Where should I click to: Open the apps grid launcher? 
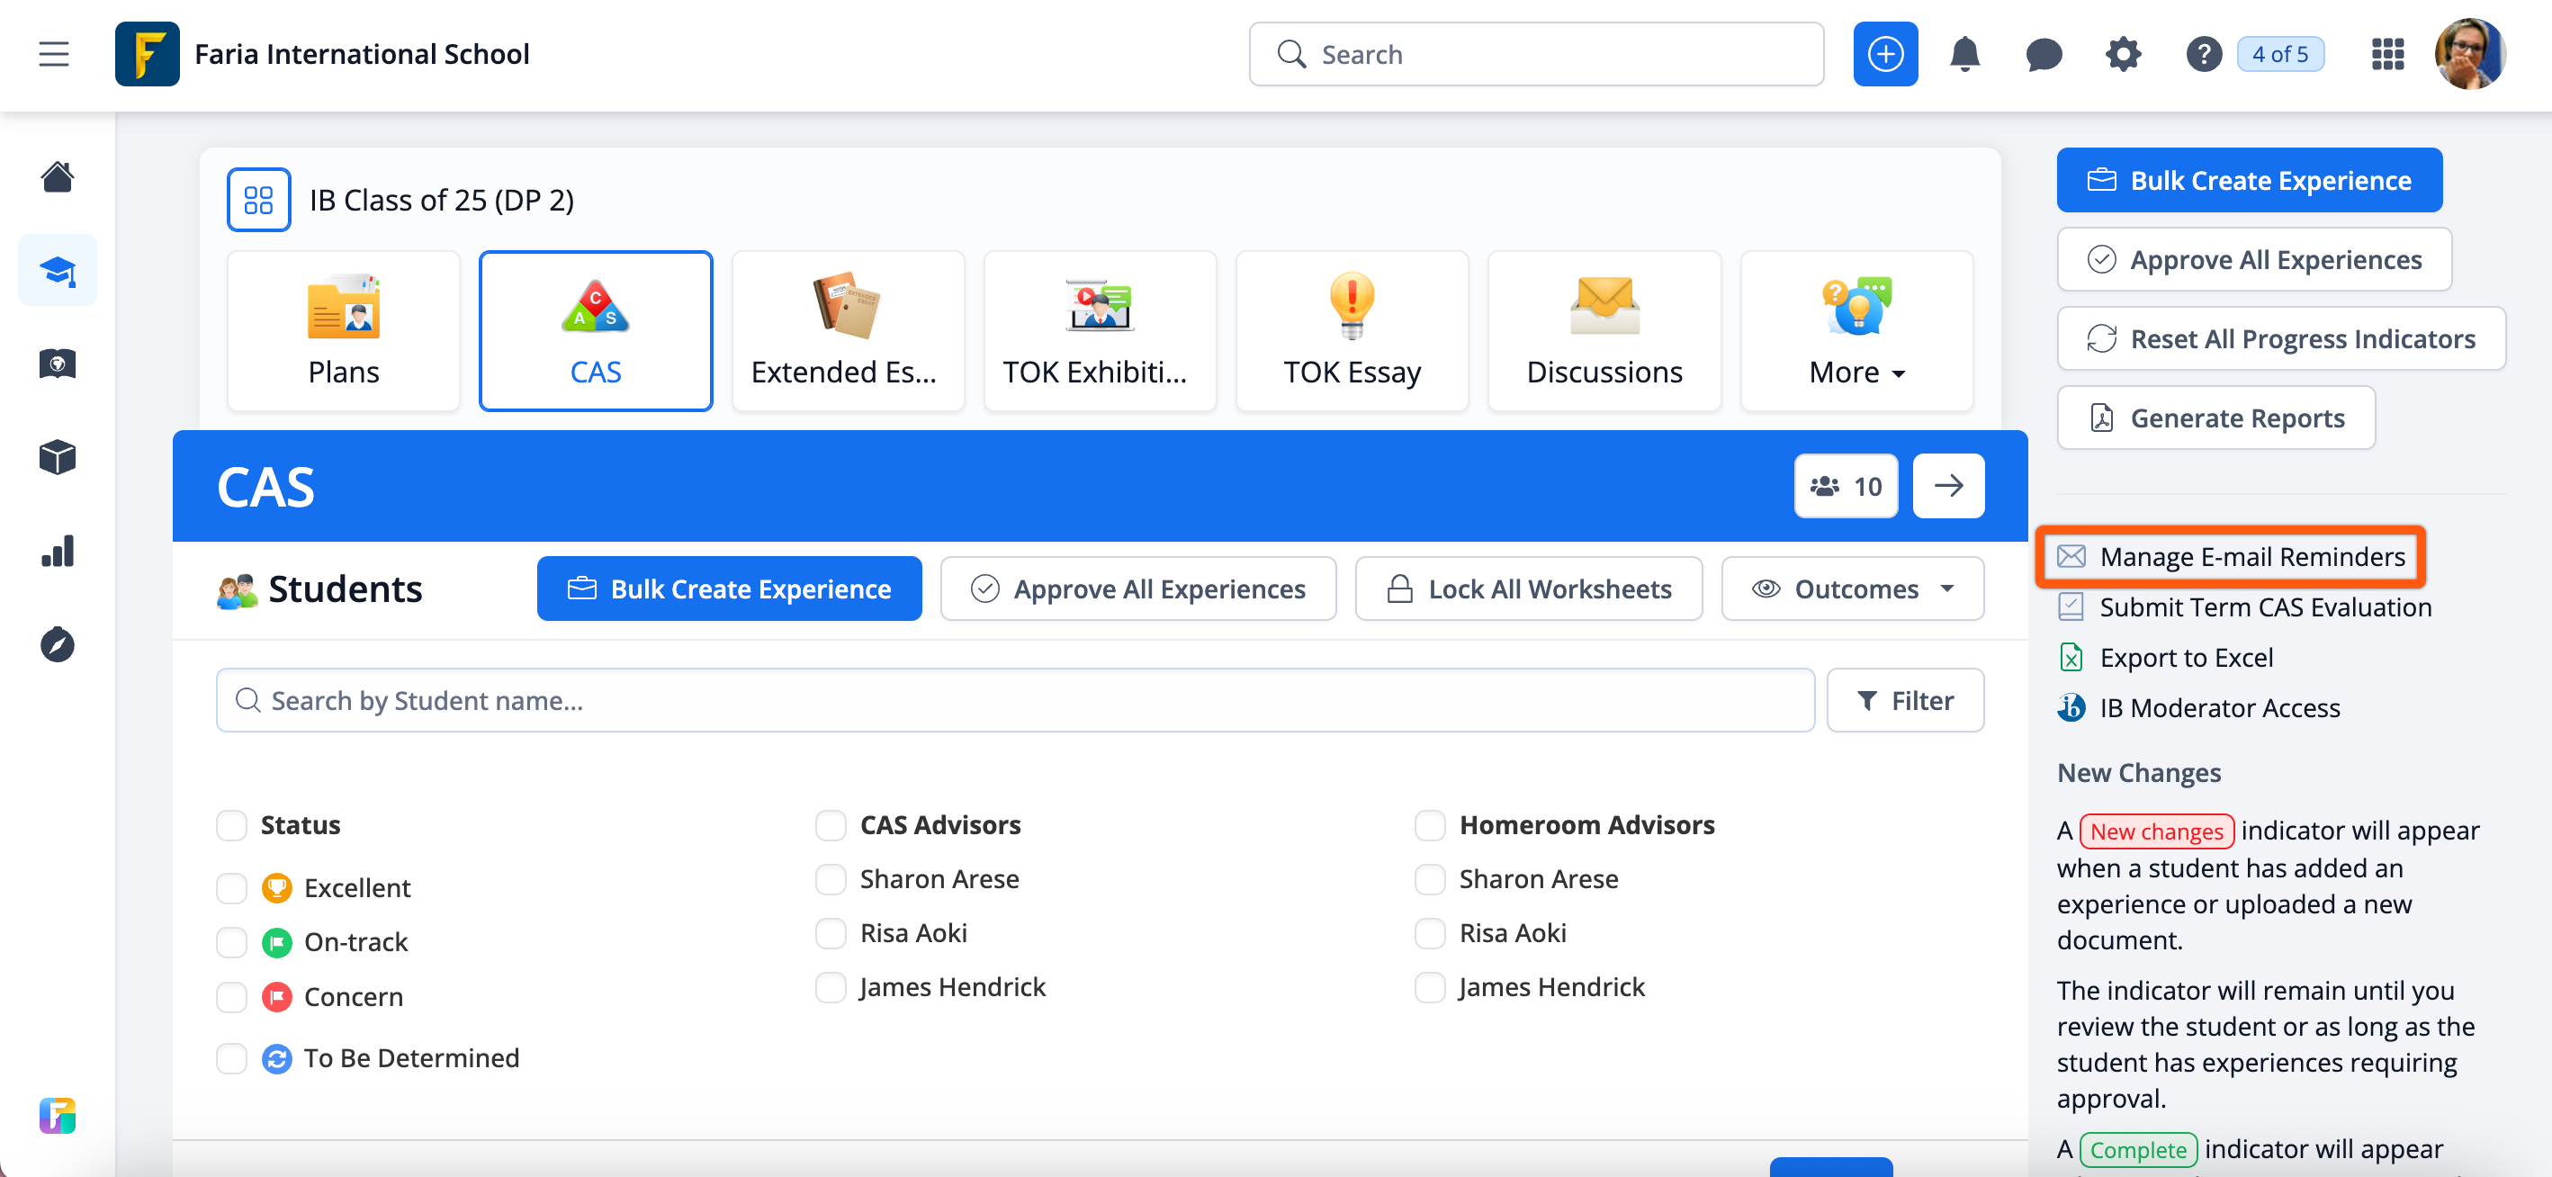[x=2386, y=53]
